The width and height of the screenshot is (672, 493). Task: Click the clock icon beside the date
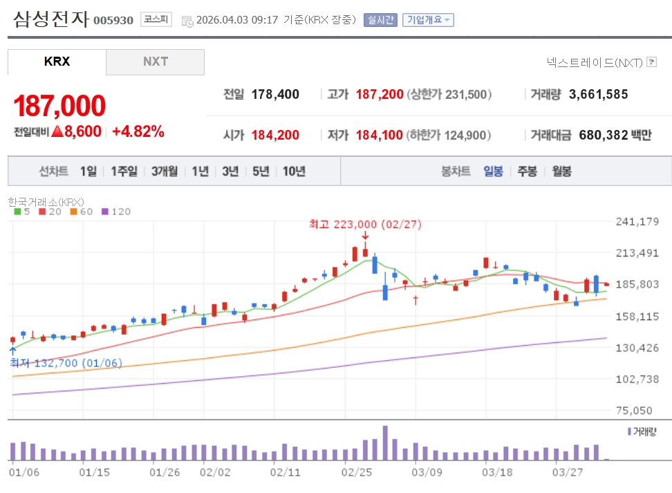(x=187, y=21)
